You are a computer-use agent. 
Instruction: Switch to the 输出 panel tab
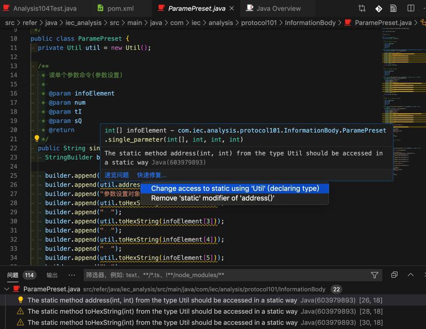pos(52,275)
